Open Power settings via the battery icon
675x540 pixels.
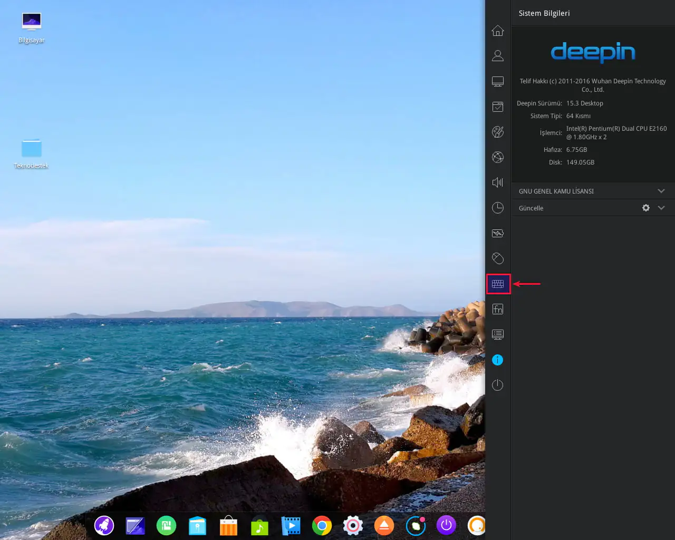click(x=497, y=233)
